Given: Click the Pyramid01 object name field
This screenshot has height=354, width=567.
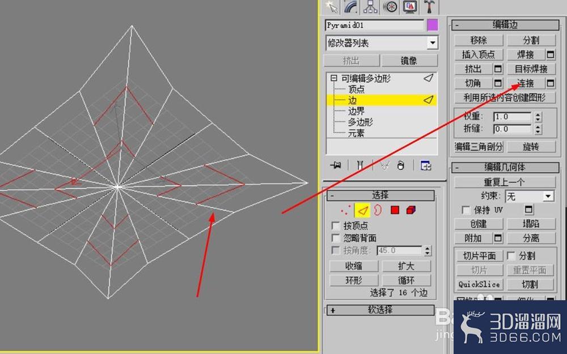Looking at the screenshot, I should (374, 25).
